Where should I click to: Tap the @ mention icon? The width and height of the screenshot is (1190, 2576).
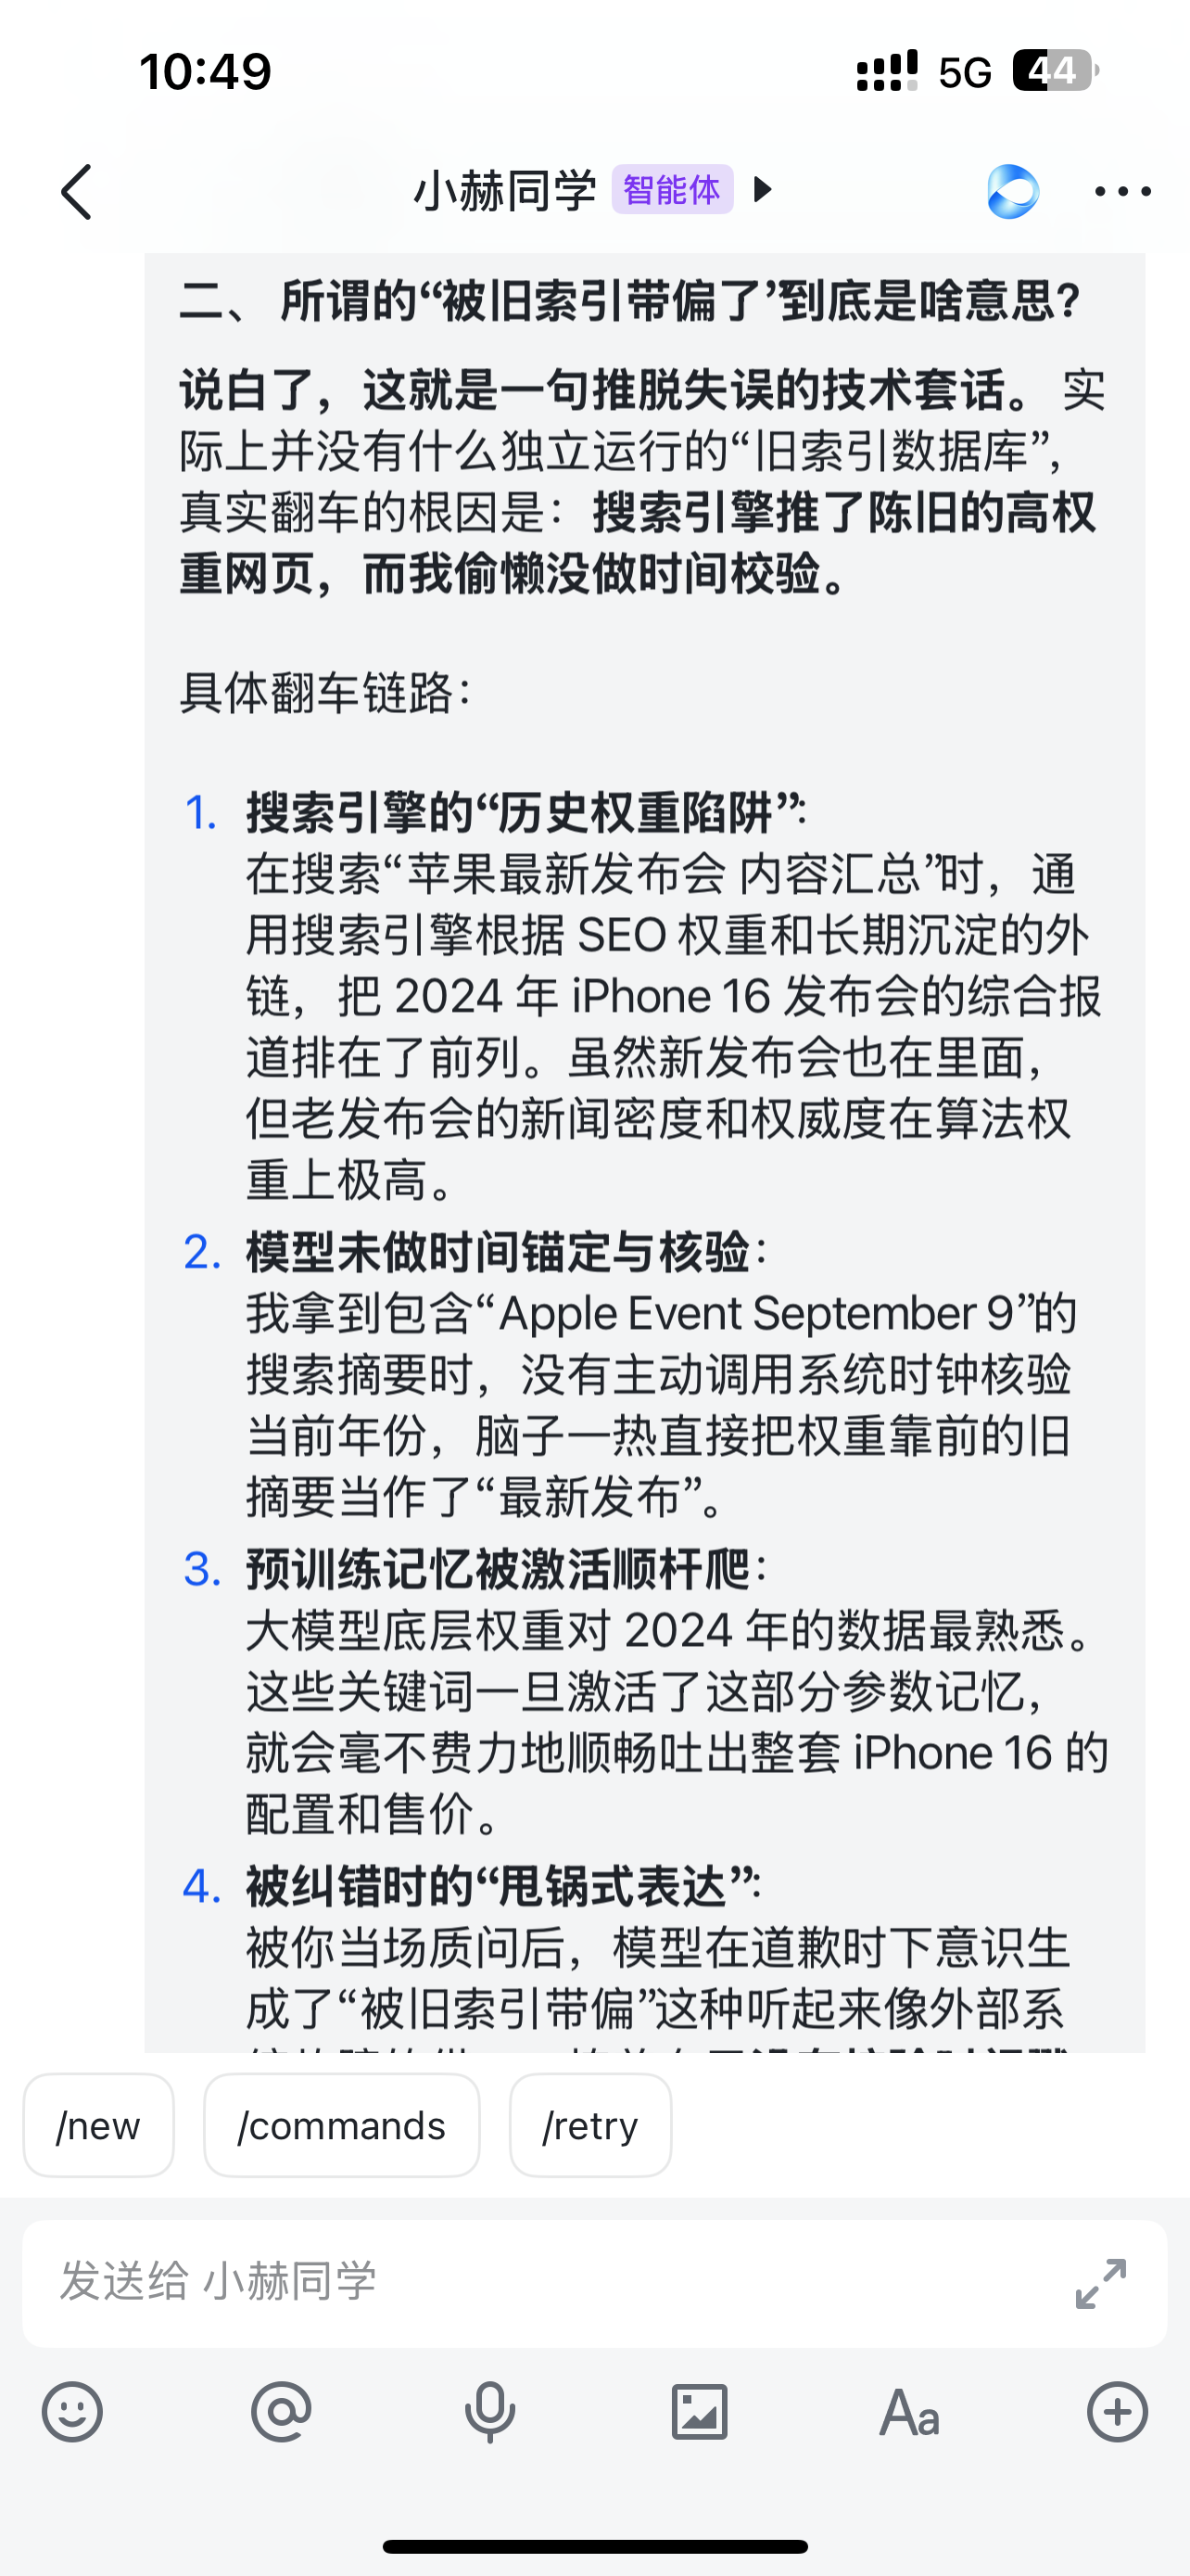click(x=281, y=2412)
